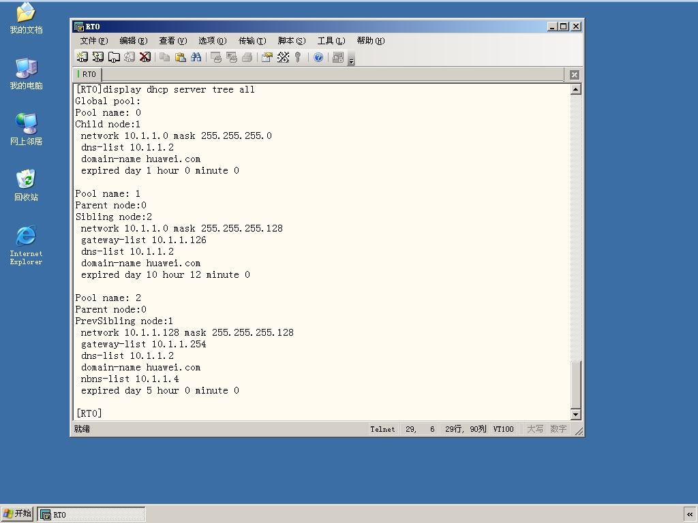The image size is (698, 523).
Task: Click the Disconnect red X icon
Action: click(x=145, y=57)
